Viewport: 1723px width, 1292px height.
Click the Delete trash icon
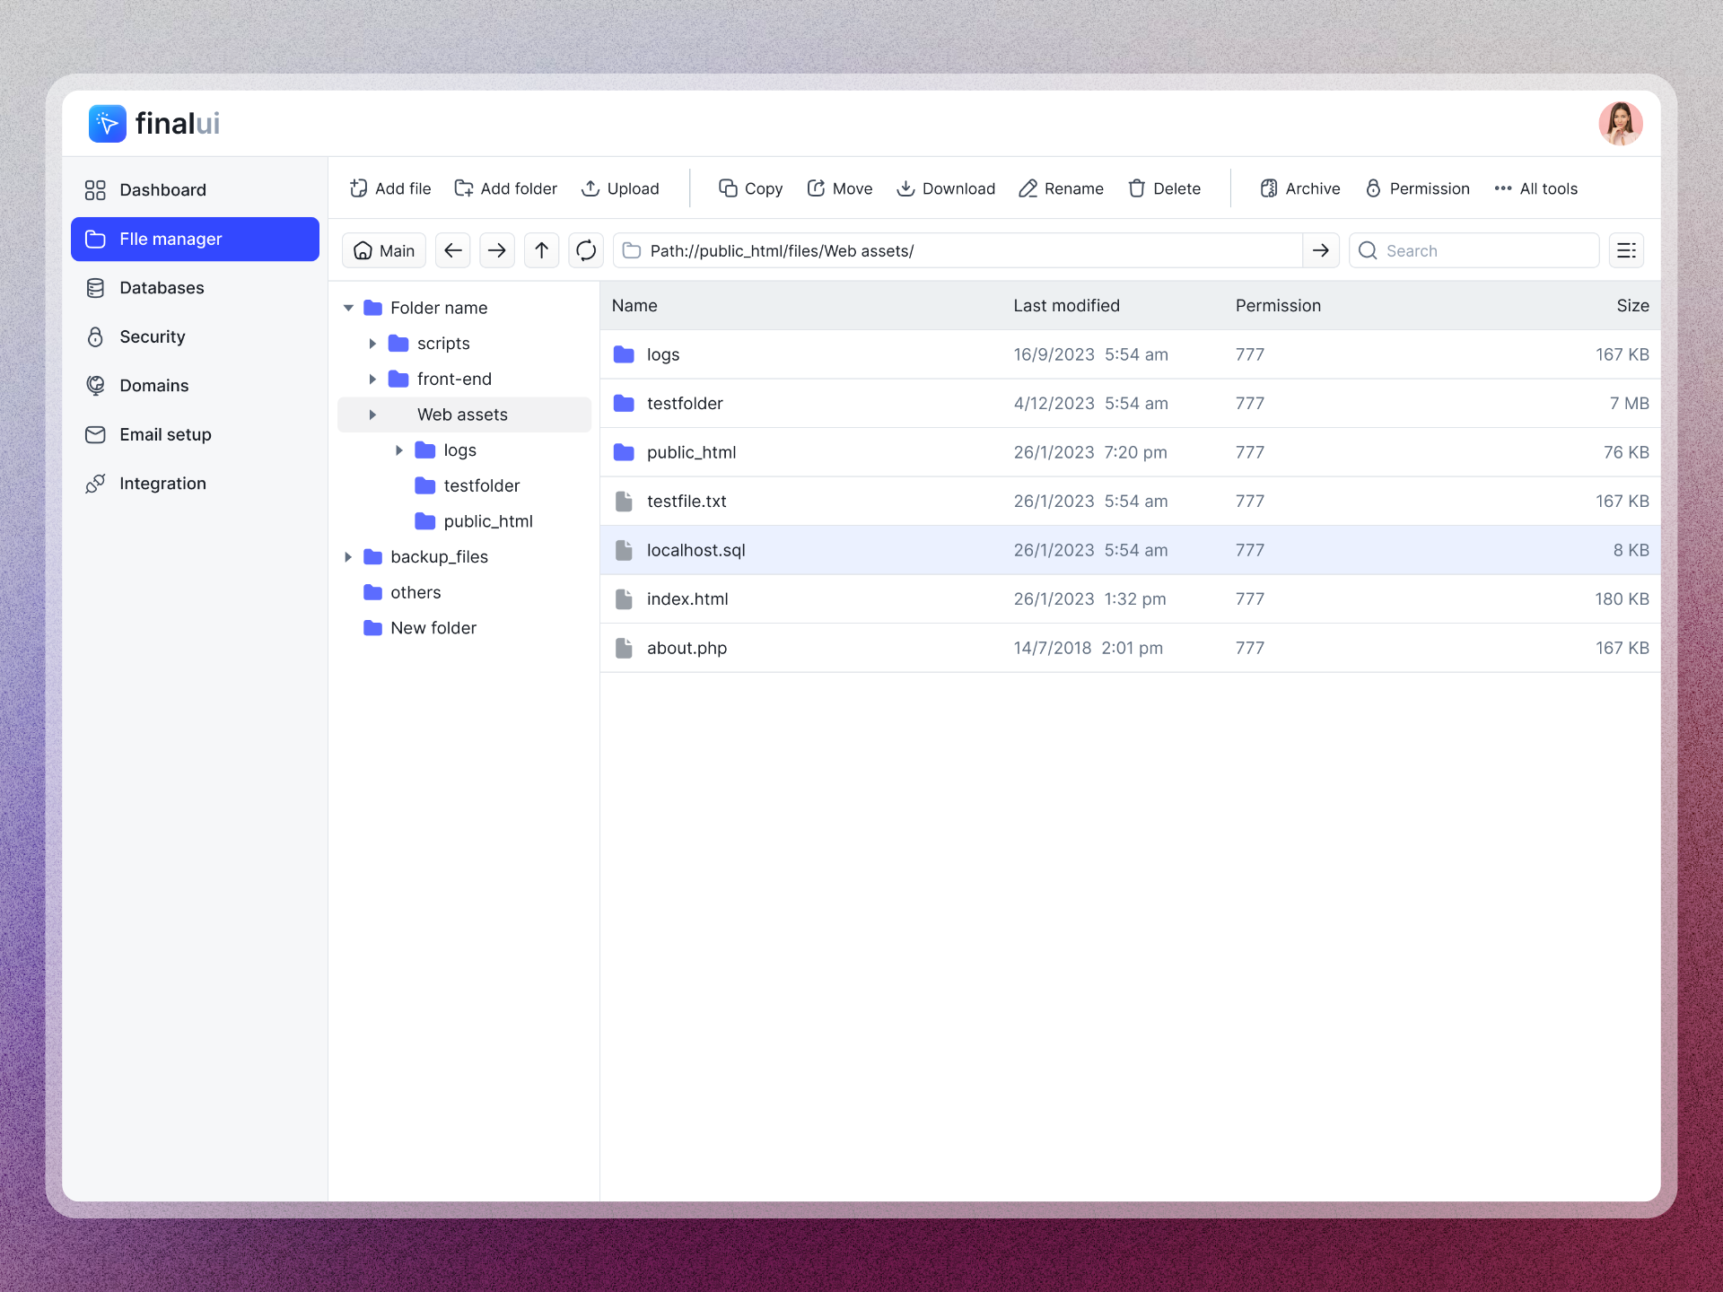[x=1137, y=188]
